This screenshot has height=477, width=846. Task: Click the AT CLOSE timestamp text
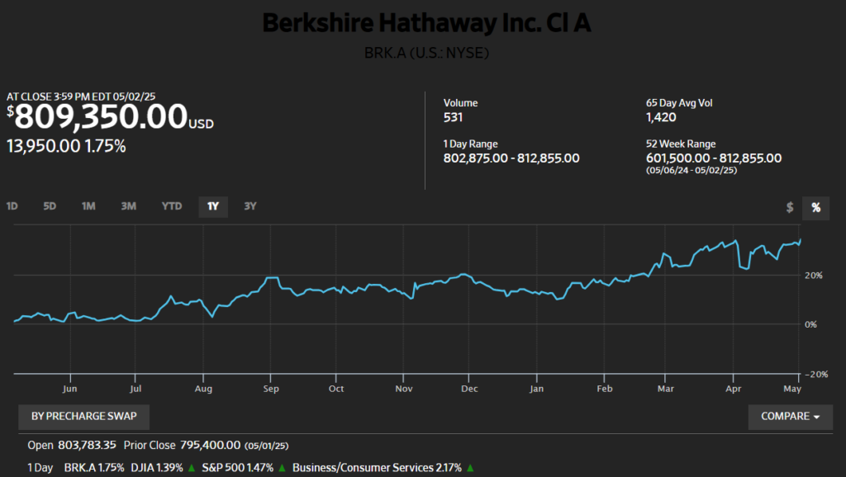pos(81,97)
